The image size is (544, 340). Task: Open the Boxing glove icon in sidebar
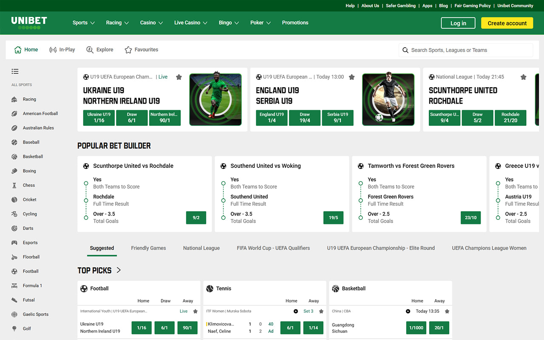(x=14, y=171)
